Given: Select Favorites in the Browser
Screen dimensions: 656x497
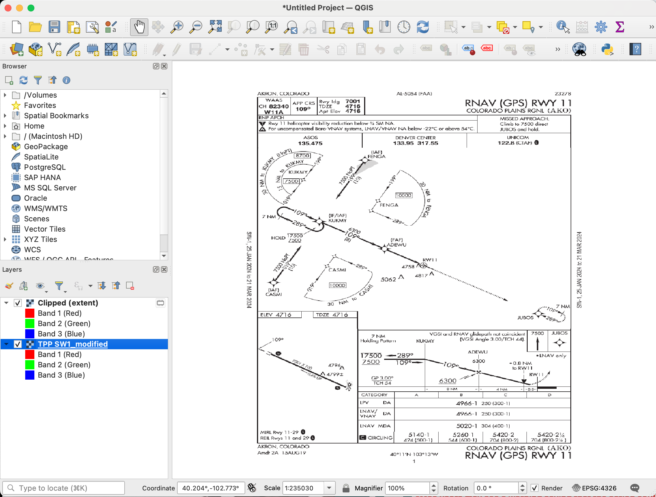Looking at the screenshot, I should pyautogui.click(x=40, y=106).
